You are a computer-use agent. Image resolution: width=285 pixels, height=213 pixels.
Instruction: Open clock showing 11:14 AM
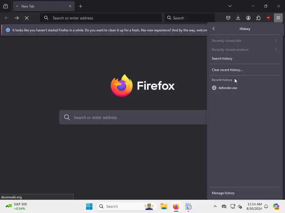point(254,206)
